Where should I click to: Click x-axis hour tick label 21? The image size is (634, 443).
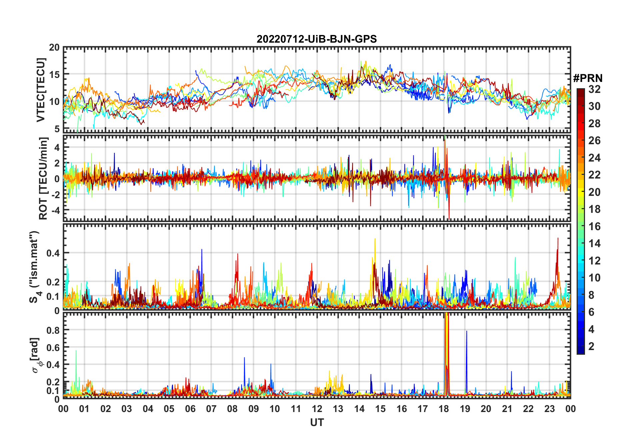tap(507, 409)
